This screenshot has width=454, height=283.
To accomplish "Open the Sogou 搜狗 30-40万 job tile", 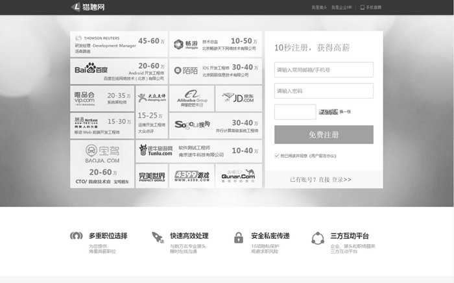I will (x=215, y=125).
